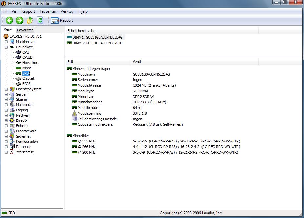Viewport: 304px width, 218px height.
Task: Click the Database icon in tree
Action: [12, 147]
